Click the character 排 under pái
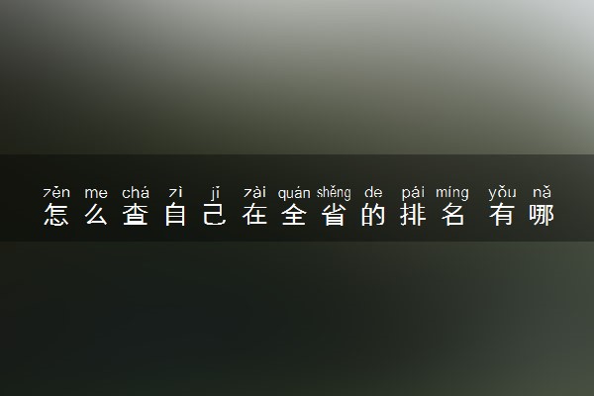The height and width of the screenshot is (396, 594). [x=413, y=214]
